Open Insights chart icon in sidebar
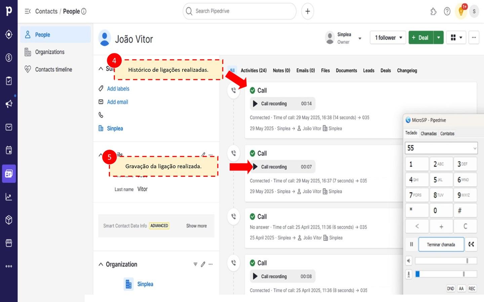Screen dimensions: 484x302 (9, 197)
